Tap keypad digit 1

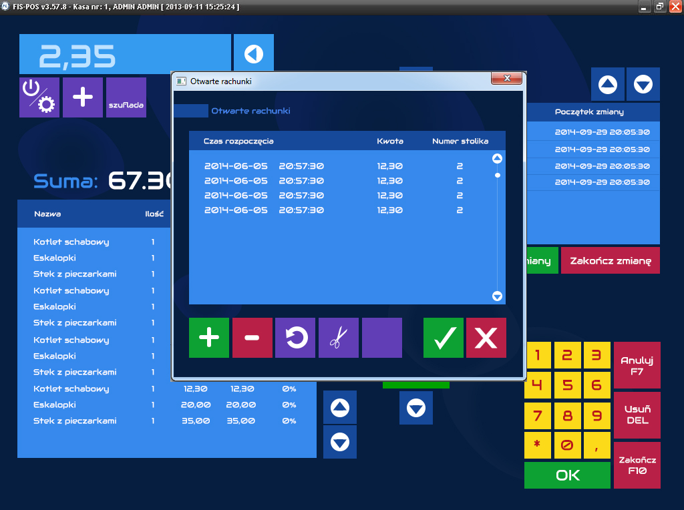pyautogui.click(x=538, y=355)
